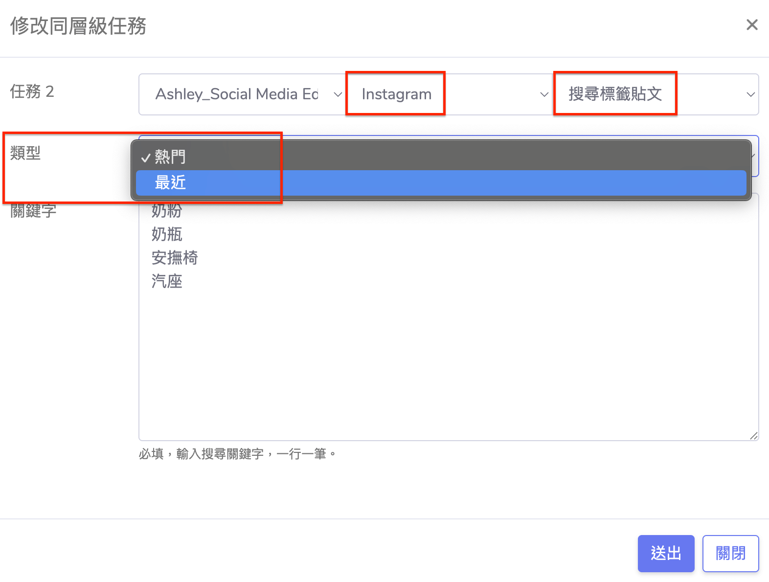Image resolution: width=769 pixels, height=582 pixels.
Task: Place cursor on keyword line 奶瓶
Action: click(x=167, y=234)
